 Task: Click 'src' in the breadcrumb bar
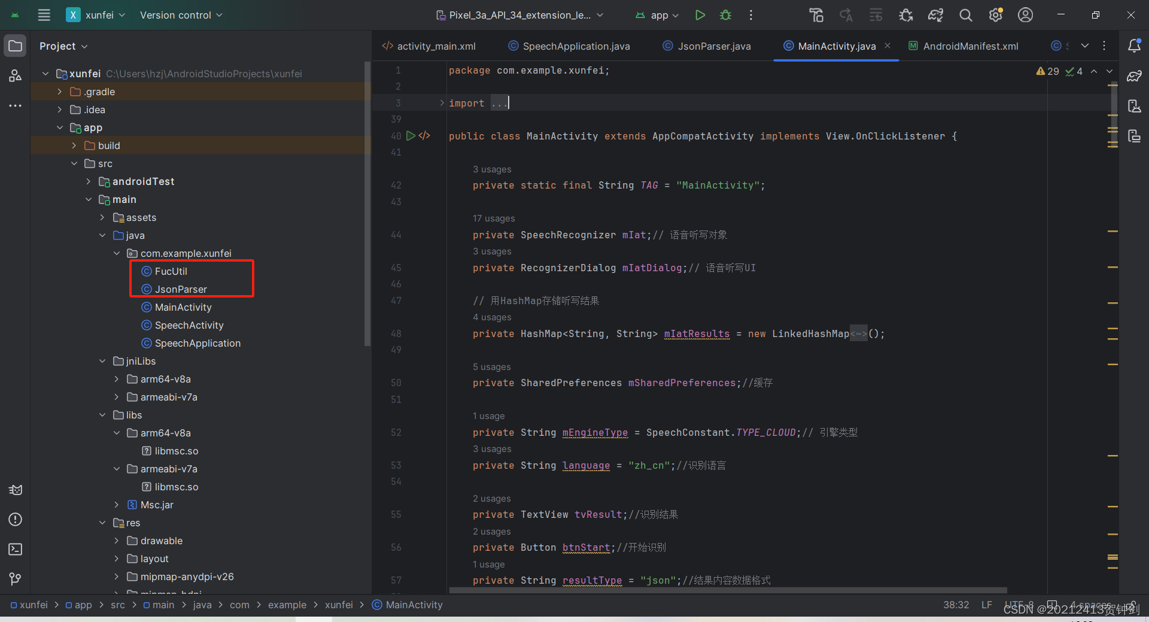[x=118, y=605]
